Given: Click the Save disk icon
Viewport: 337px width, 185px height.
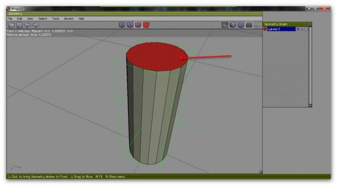Looking at the screenshot, I should [19, 25].
